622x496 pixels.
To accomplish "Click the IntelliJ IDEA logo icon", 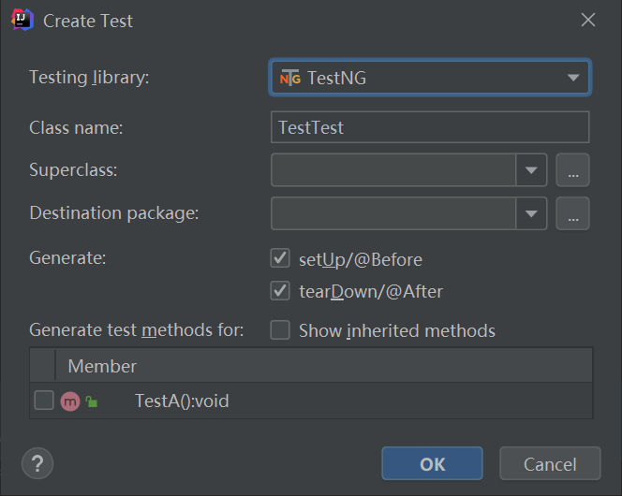I will click(22, 20).
